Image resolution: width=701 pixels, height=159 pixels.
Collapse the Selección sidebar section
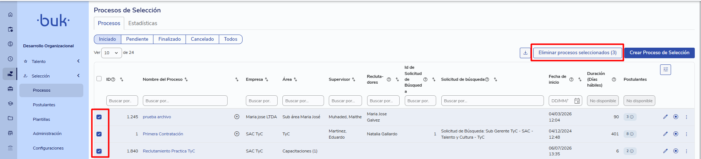pos(78,76)
